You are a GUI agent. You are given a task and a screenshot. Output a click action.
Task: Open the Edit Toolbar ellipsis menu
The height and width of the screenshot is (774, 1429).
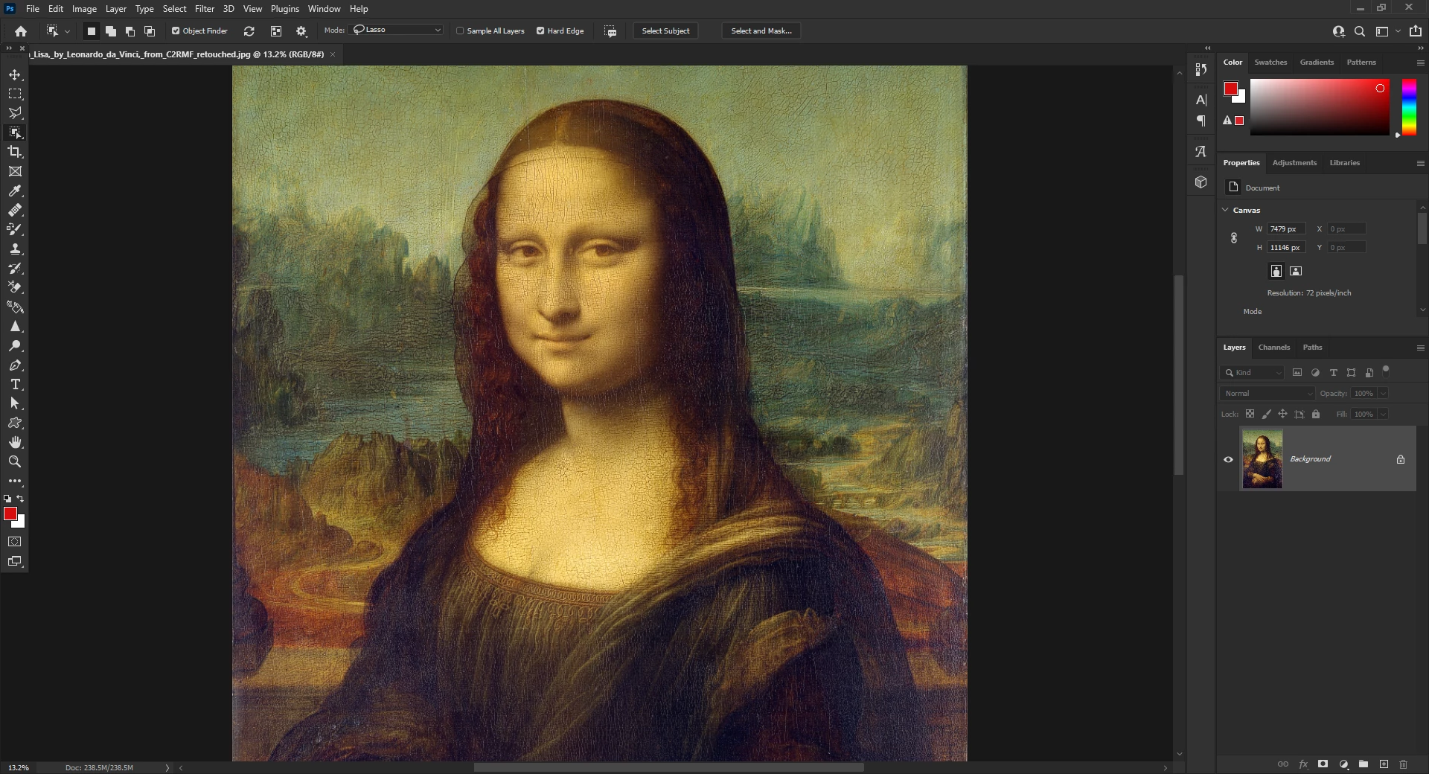click(15, 481)
